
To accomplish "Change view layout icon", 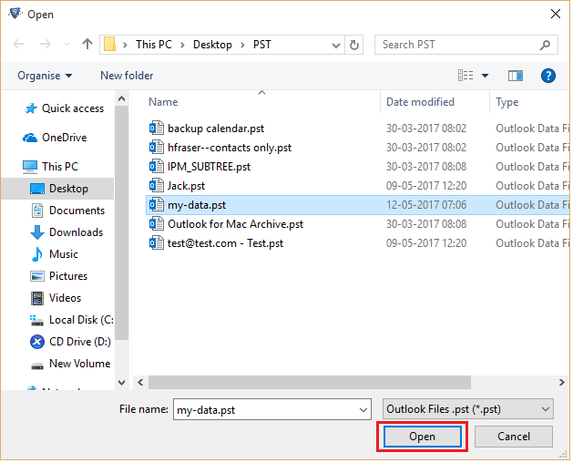I will pyautogui.click(x=466, y=76).
